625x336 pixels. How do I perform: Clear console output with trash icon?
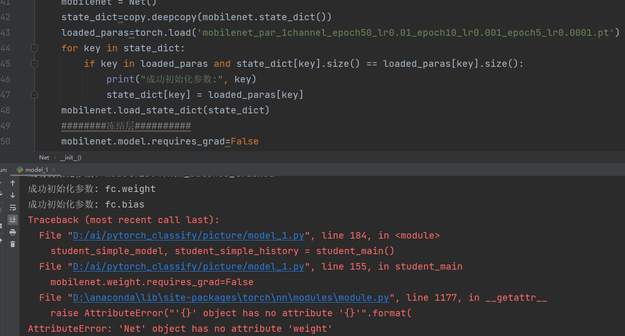click(13, 244)
